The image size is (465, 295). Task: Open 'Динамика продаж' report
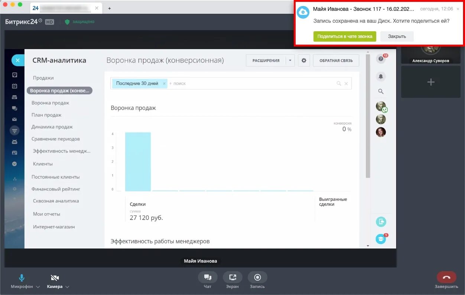click(x=52, y=127)
